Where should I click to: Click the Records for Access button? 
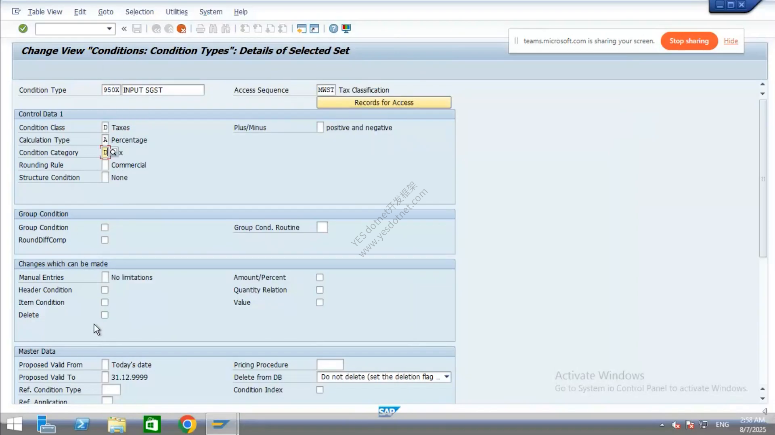coord(384,102)
